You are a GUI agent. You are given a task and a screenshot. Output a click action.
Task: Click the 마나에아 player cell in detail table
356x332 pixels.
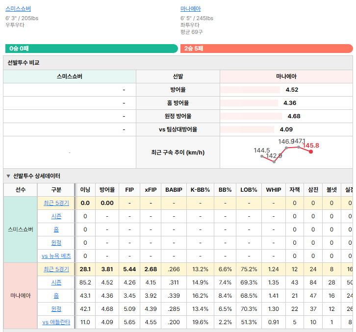21,296
